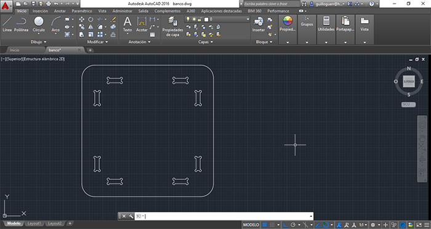Choose the Arco drawing tool
Image resolution: width=431 pixels, height=229 pixels.
(x=55, y=24)
